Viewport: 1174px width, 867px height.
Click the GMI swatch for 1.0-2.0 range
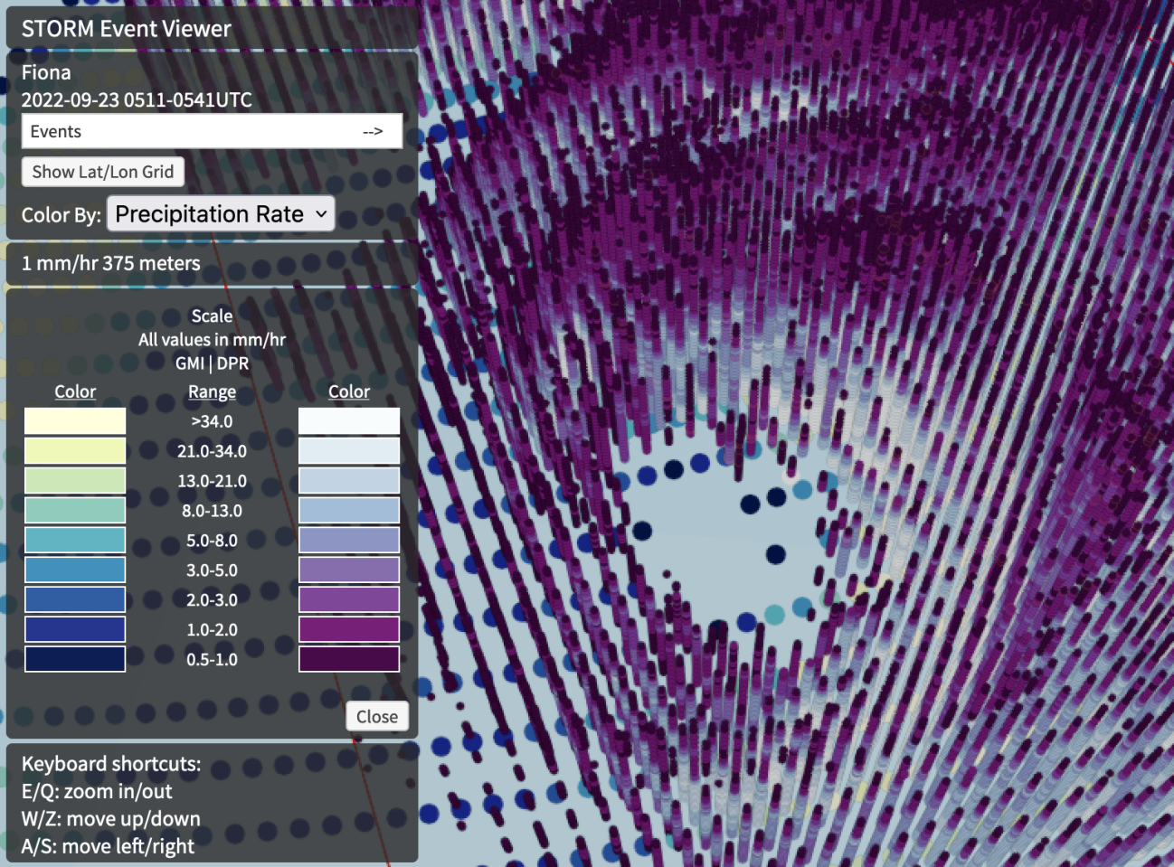(75, 630)
